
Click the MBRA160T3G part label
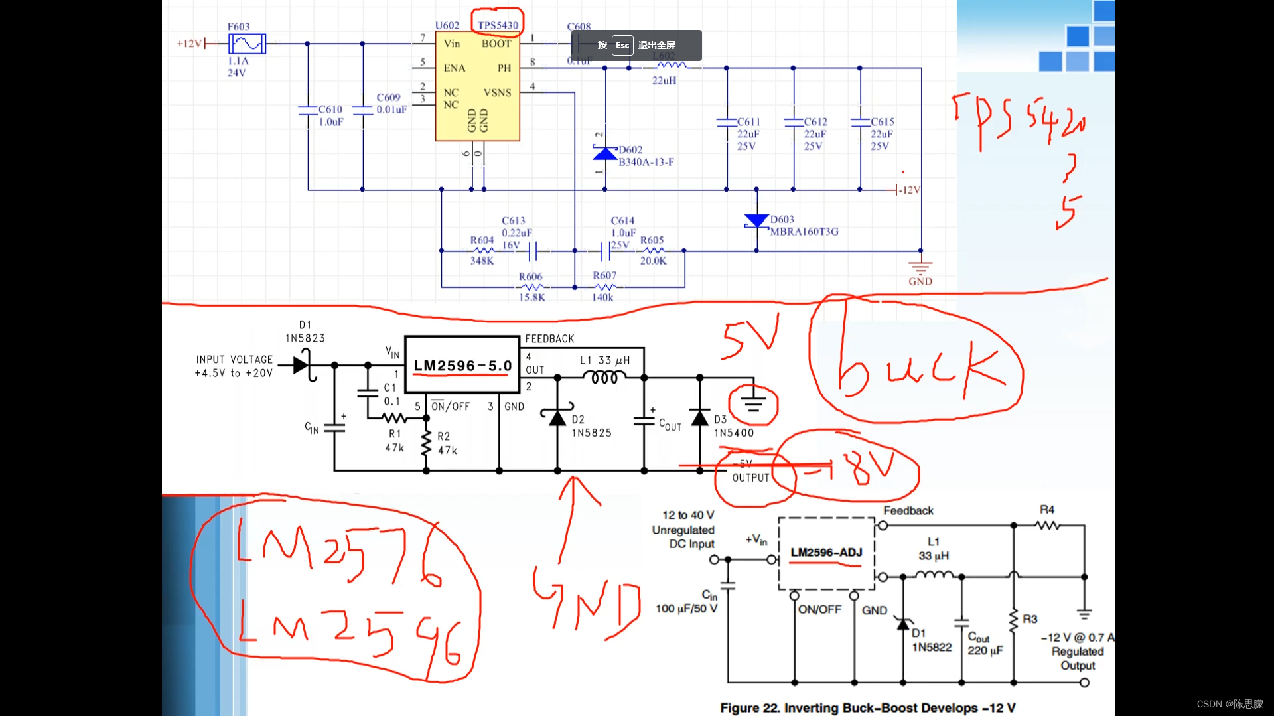pos(804,232)
